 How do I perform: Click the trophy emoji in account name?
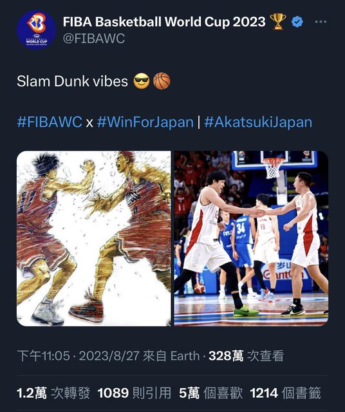coord(277,22)
